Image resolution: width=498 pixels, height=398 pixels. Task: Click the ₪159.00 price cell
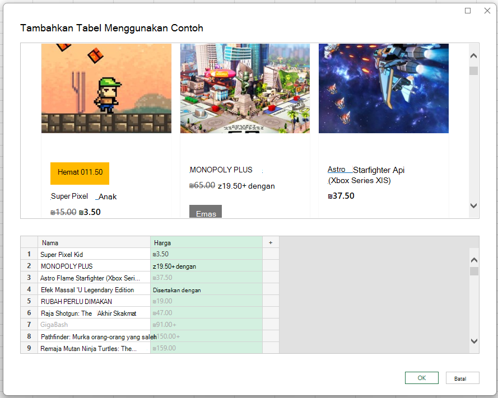coord(207,348)
